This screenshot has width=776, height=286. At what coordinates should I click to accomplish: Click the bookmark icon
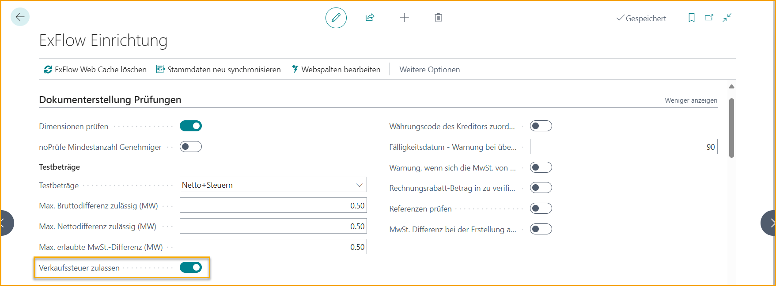click(x=692, y=18)
